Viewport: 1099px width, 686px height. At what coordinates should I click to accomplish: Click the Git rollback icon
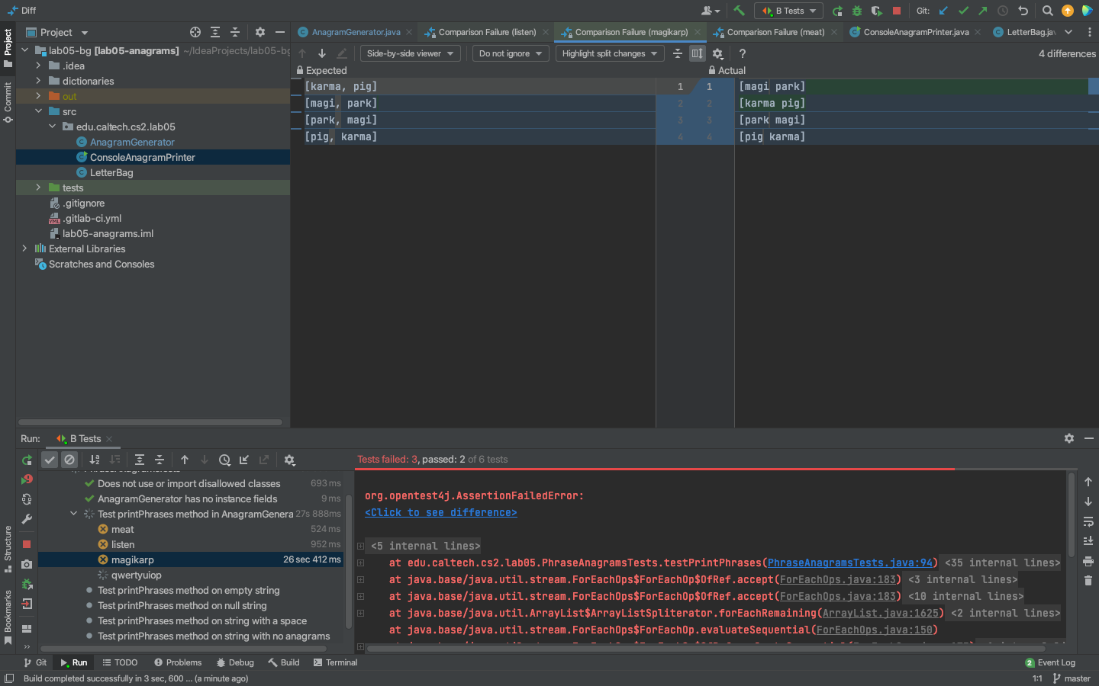point(1023,11)
